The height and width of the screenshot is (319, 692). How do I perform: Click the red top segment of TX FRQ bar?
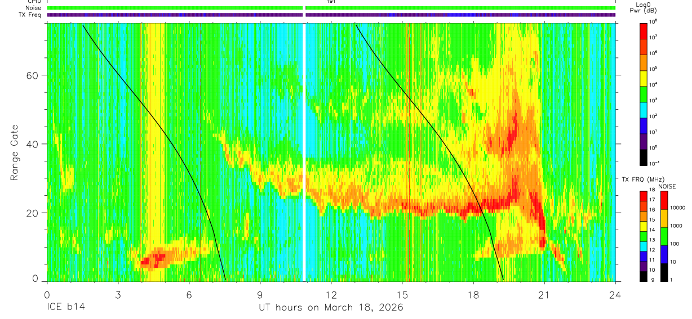pyautogui.click(x=643, y=196)
